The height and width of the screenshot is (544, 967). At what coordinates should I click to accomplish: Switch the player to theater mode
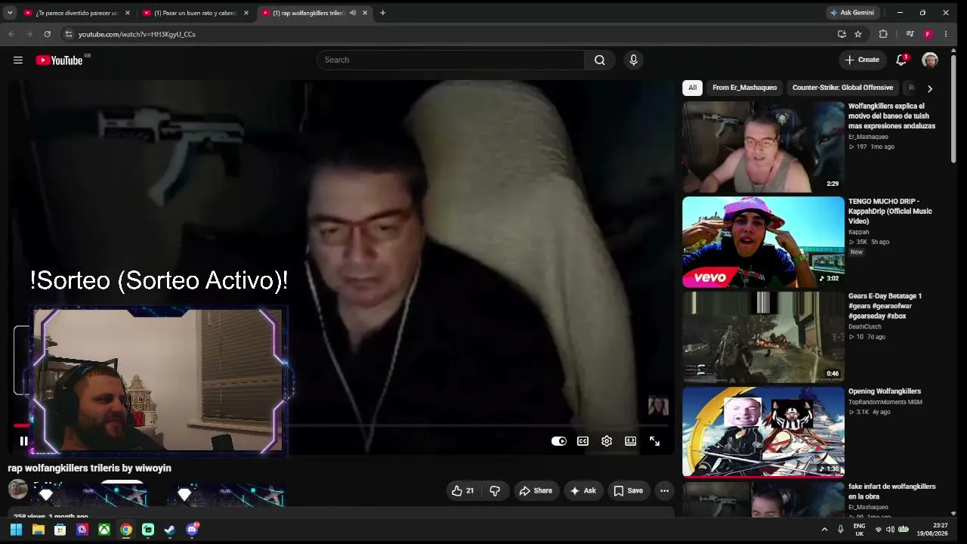[x=631, y=441]
